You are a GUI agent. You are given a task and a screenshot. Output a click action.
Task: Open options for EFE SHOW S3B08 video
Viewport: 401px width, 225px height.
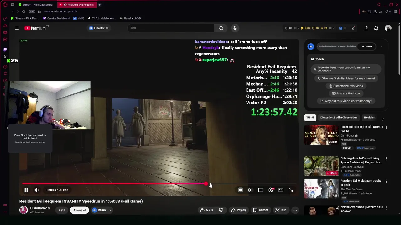click(x=386, y=208)
